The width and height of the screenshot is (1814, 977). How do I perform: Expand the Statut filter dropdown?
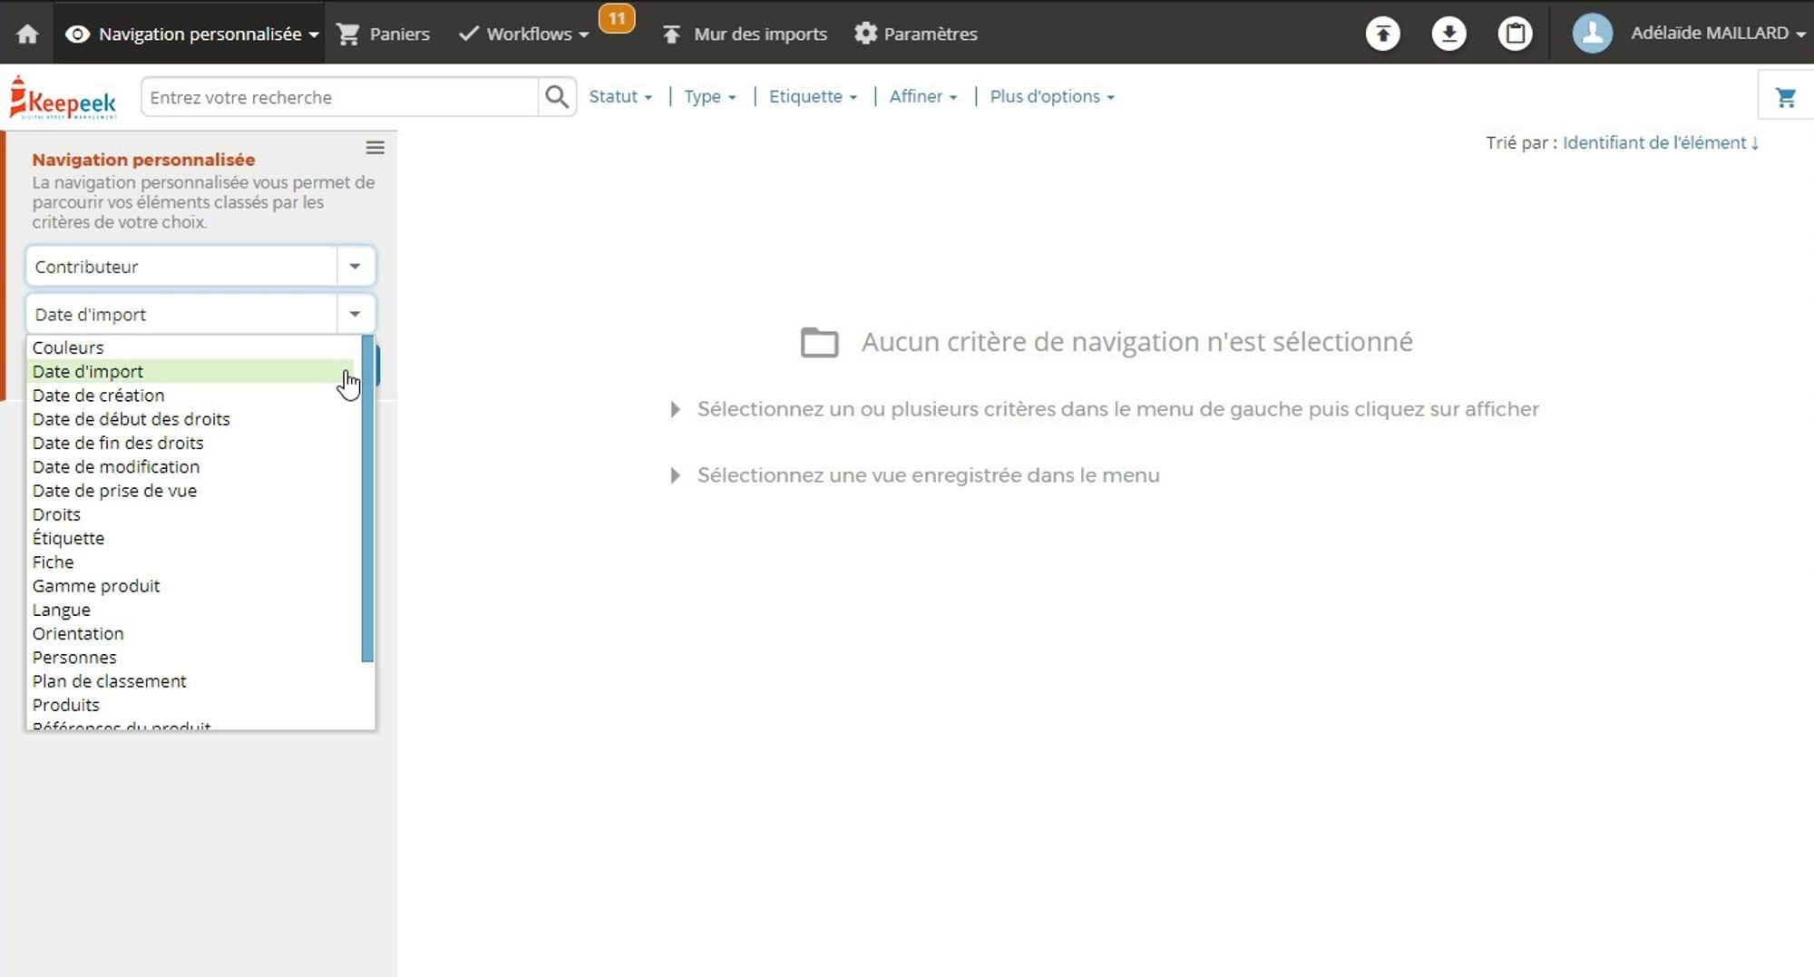pyautogui.click(x=620, y=96)
